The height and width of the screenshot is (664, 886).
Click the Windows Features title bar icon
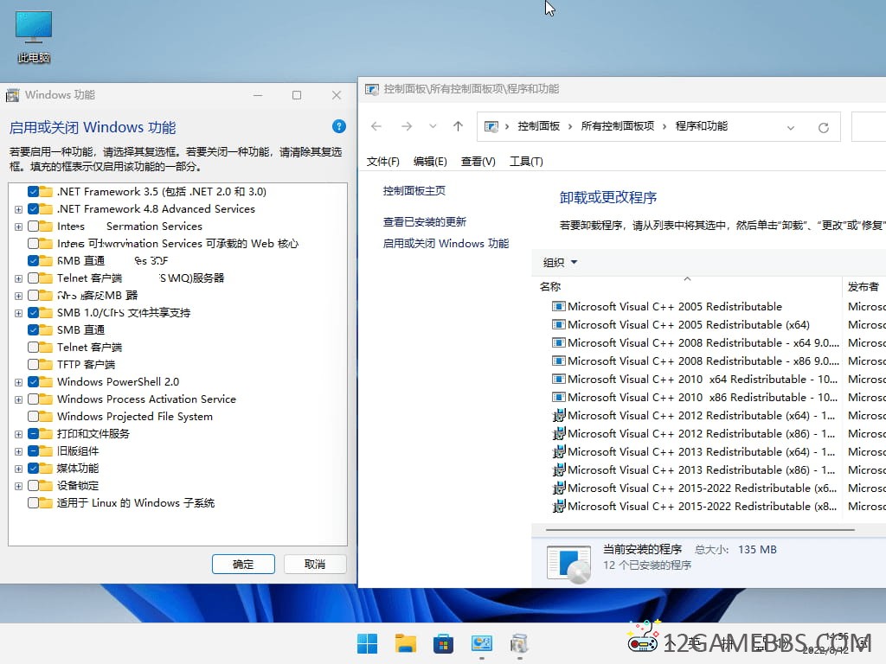tap(12, 95)
